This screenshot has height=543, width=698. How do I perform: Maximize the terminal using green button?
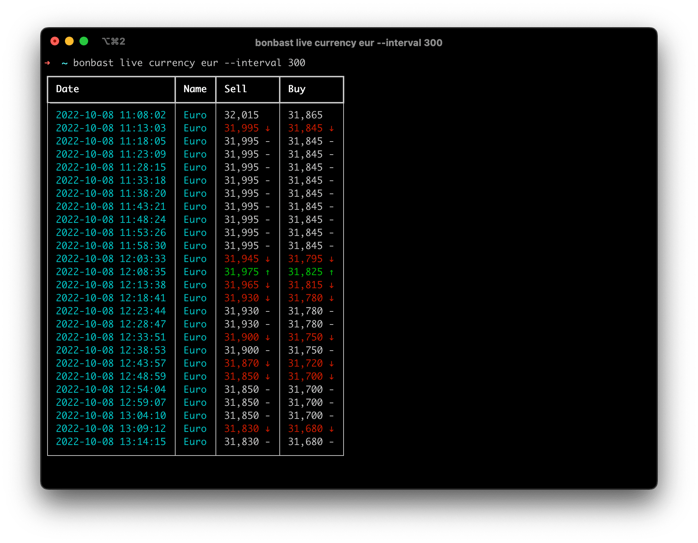tap(84, 41)
